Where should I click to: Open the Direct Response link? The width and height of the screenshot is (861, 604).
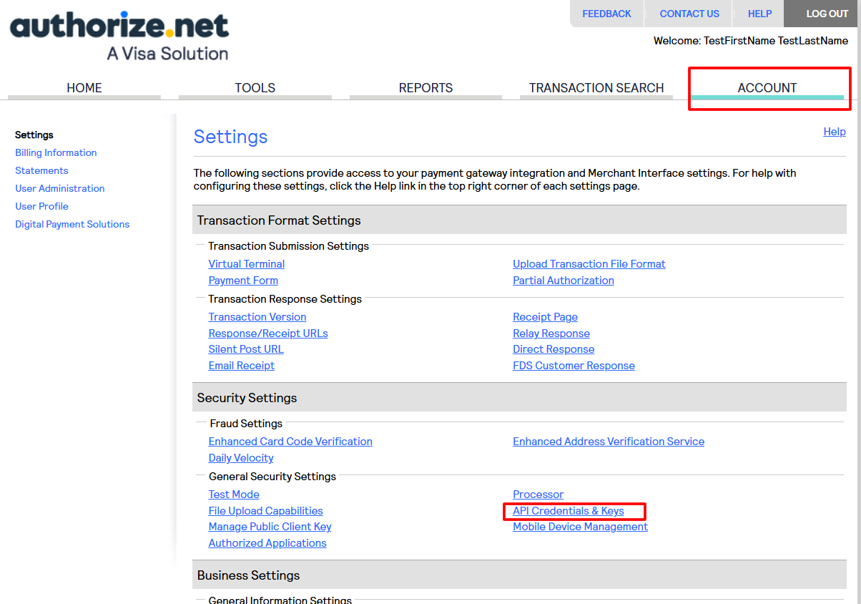pos(553,349)
